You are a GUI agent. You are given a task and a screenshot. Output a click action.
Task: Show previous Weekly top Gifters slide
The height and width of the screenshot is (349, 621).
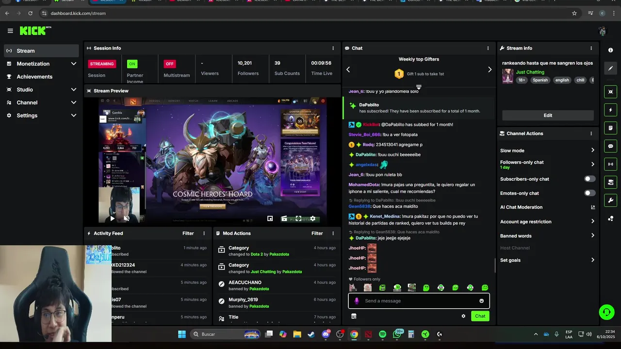tap(348, 69)
